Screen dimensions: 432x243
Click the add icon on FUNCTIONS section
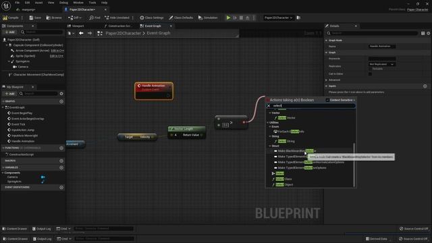(x=61, y=148)
